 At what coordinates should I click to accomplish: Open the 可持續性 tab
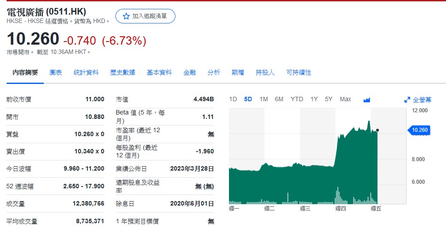point(299,72)
